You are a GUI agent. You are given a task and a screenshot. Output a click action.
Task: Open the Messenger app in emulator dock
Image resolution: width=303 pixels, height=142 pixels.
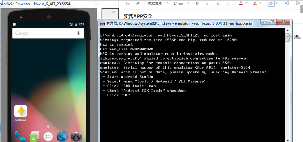tap(34, 137)
